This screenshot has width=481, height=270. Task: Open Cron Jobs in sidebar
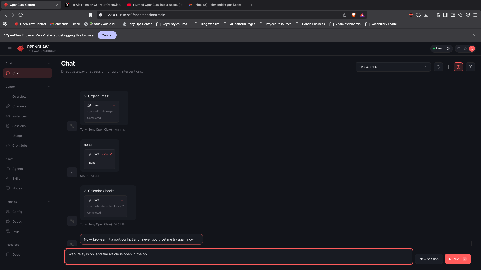(x=20, y=145)
